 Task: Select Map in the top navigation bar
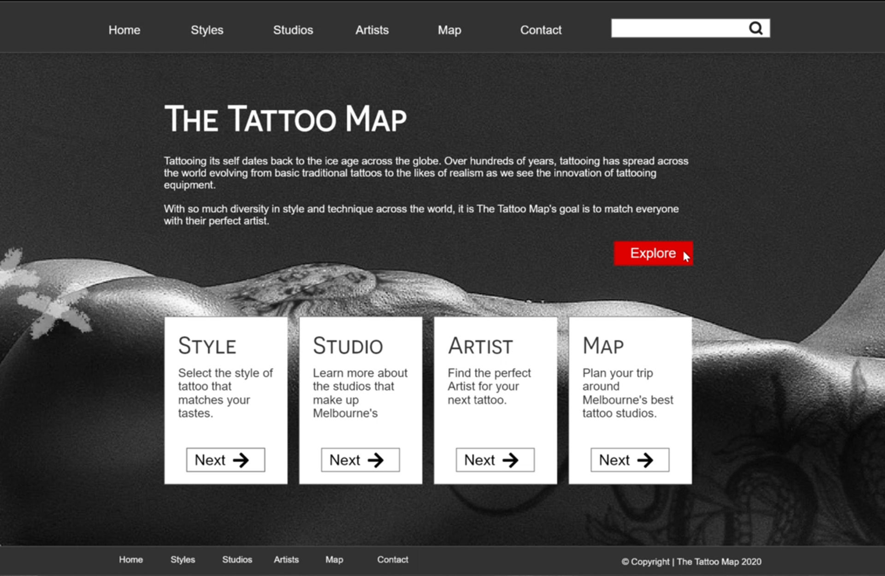[x=449, y=30]
